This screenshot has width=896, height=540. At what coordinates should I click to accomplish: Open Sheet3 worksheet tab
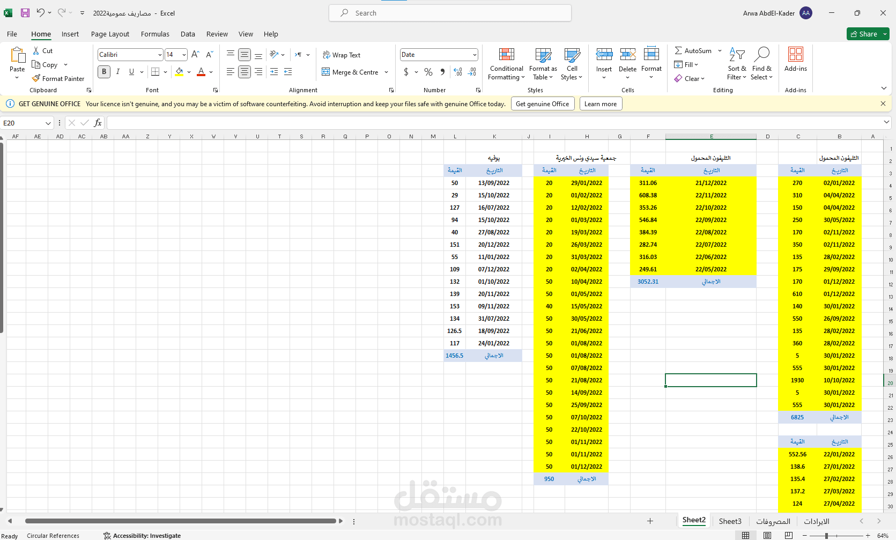pos(730,521)
